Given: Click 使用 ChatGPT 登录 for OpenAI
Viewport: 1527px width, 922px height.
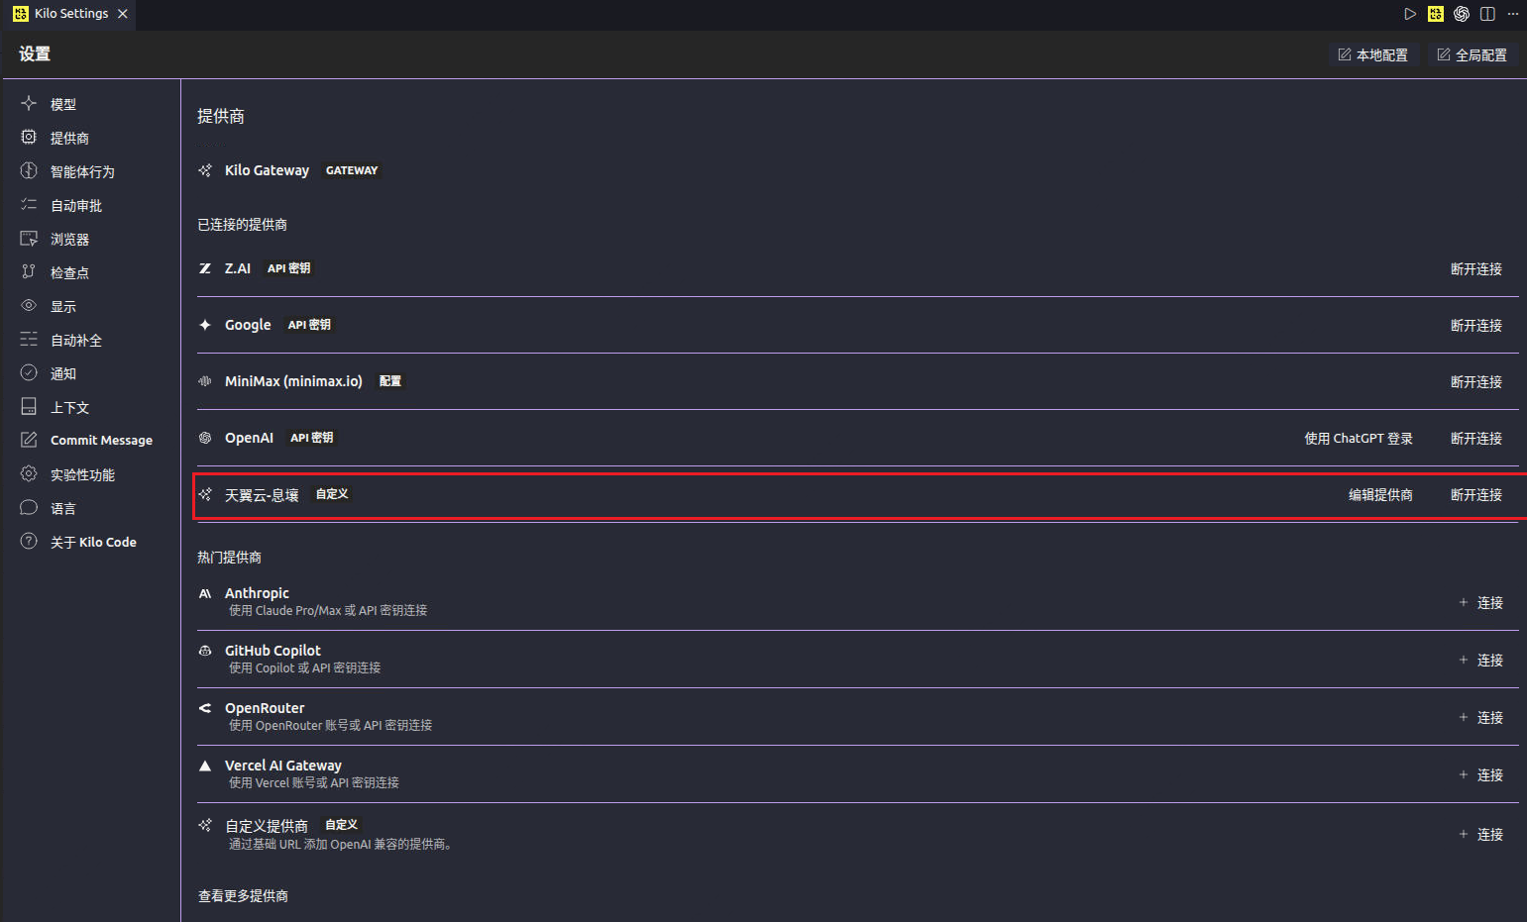Looking at the screenshot, I should [x=1359, y=438].
